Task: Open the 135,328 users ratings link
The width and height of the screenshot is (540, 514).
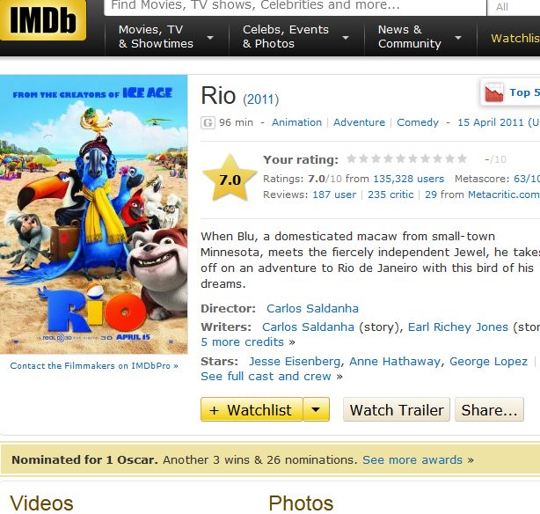Action: 408,179
